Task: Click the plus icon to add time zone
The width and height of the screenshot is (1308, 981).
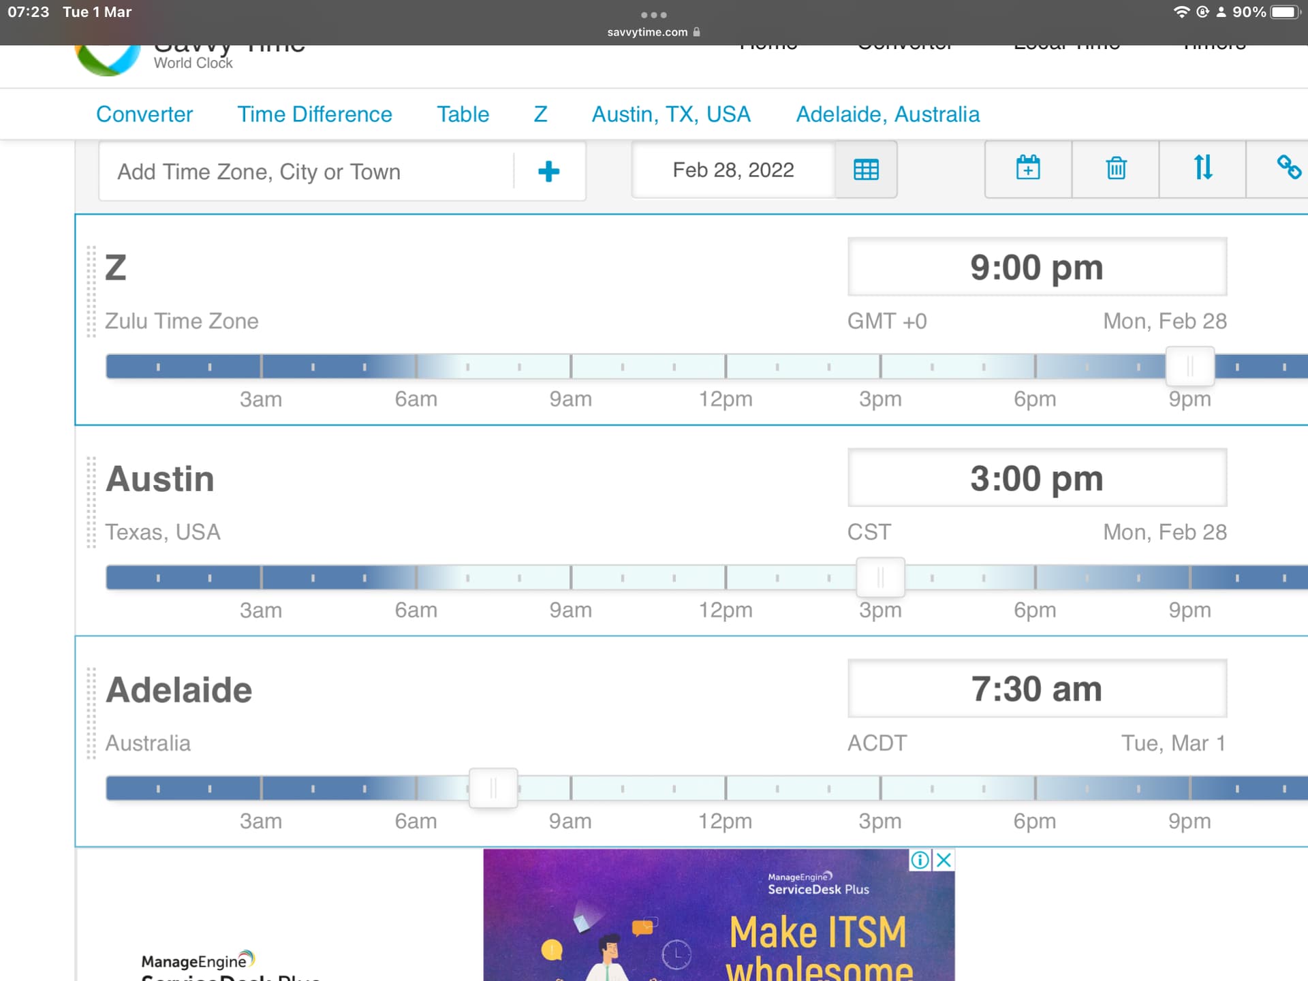Action: tap(548, 171)
